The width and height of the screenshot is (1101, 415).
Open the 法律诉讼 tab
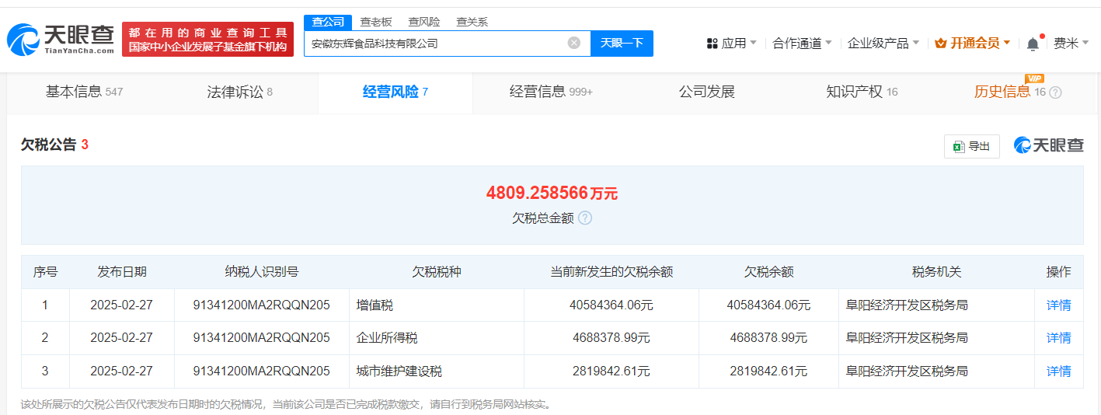239,92
